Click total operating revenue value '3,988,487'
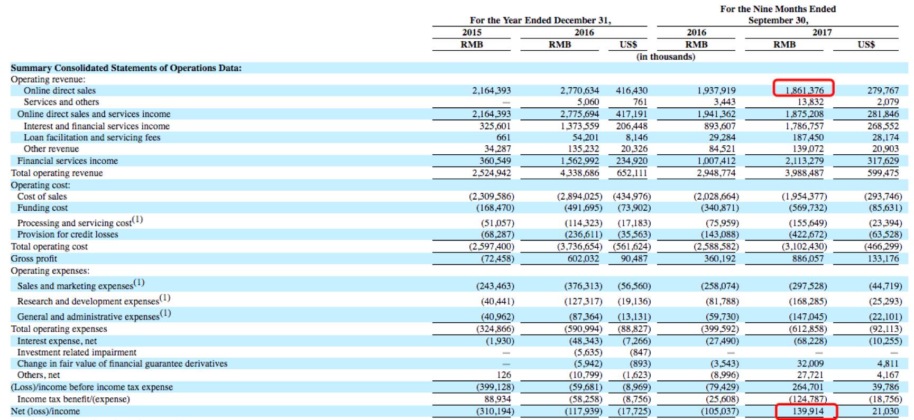Viewport: 914px width, 420px height. coord(804,173)
